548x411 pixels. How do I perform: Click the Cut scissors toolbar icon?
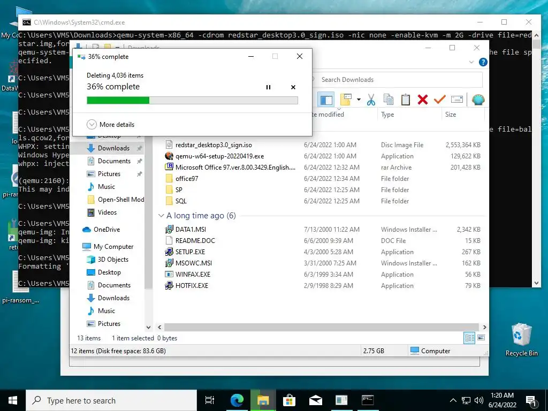(371, 100)
